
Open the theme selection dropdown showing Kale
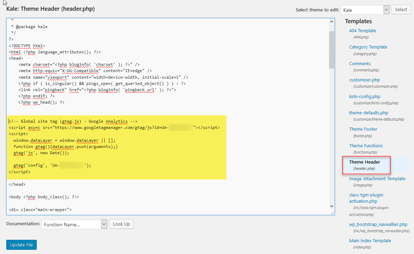tap(365, 10)
